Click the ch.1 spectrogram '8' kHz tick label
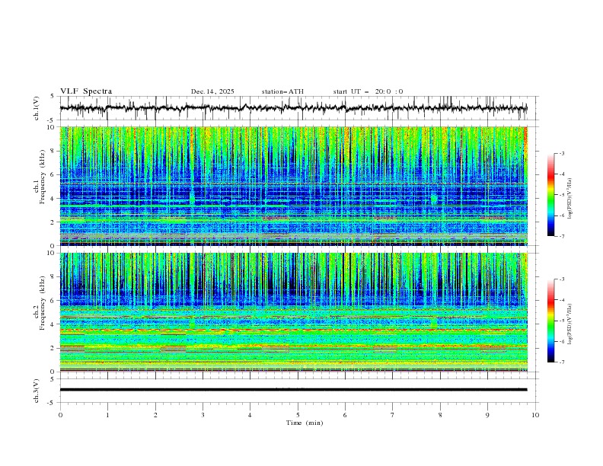 (53, 151)
